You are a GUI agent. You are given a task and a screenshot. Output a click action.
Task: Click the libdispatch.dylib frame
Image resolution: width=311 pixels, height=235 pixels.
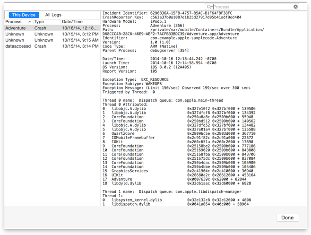point(175,204)
